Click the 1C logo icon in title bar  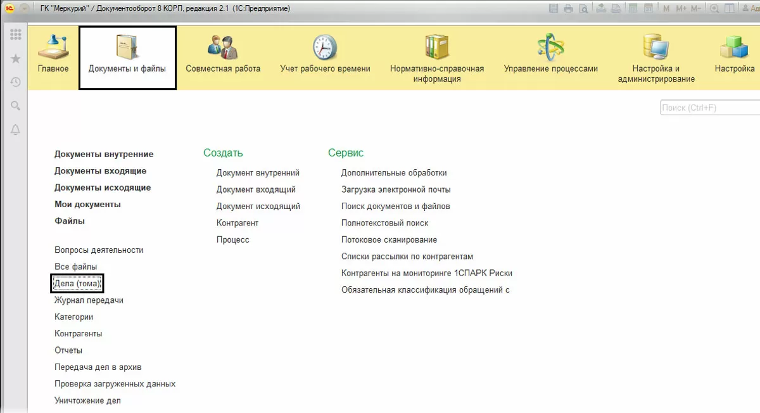[x=8, y=9]
